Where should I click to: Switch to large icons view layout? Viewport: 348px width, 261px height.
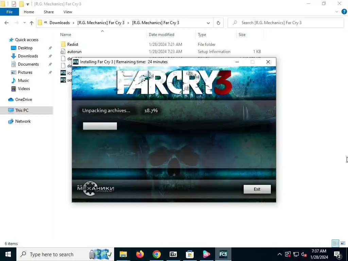343,243
